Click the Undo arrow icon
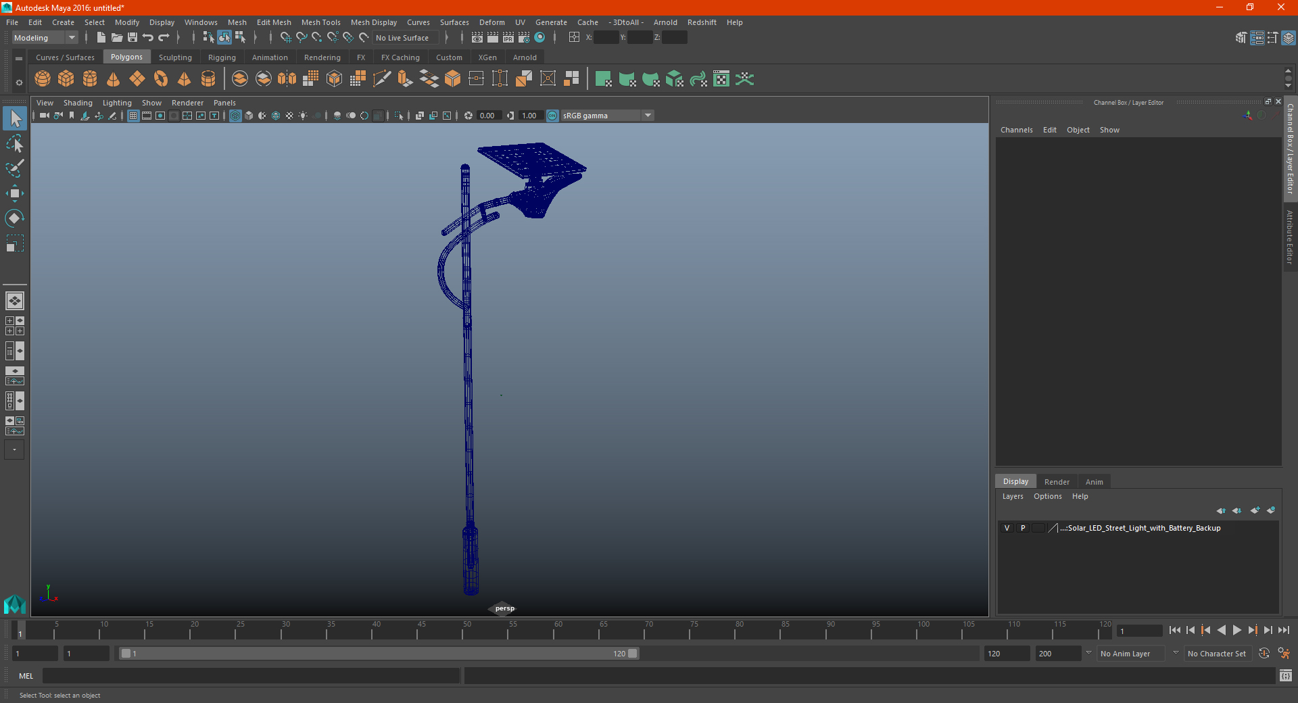The width and height of the screenshot is (1298, 703). tap(148, 38)
